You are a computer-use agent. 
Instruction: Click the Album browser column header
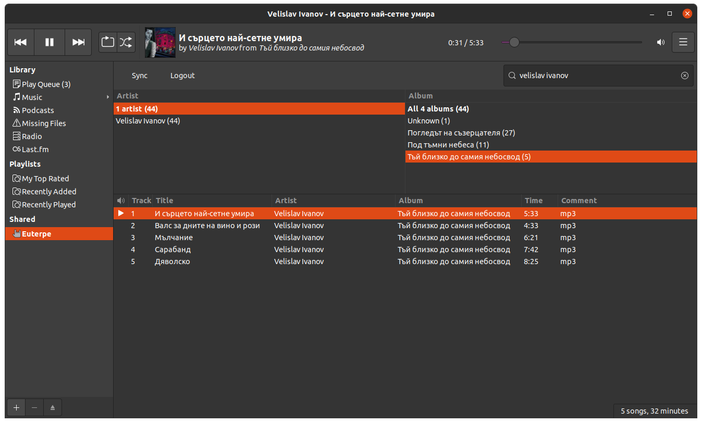tap(551, 96)
